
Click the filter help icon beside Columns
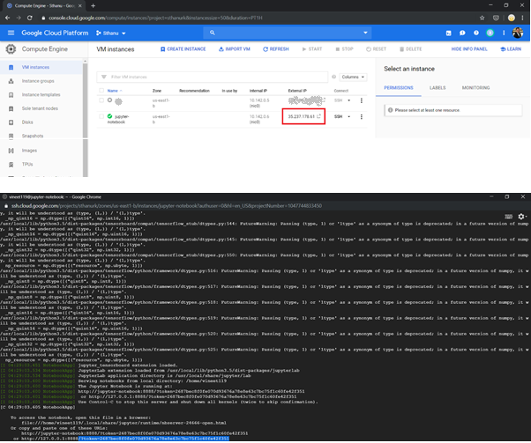(334, 77)
